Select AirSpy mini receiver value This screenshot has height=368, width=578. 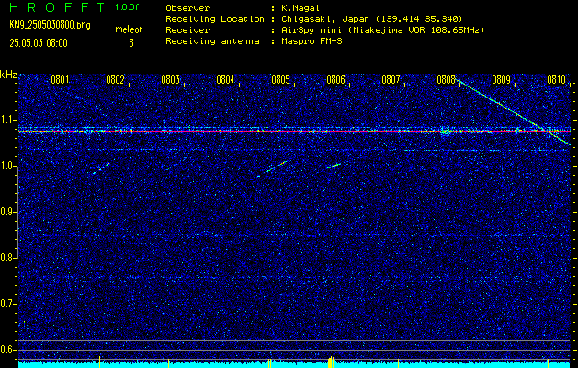(x=382, y=30)
